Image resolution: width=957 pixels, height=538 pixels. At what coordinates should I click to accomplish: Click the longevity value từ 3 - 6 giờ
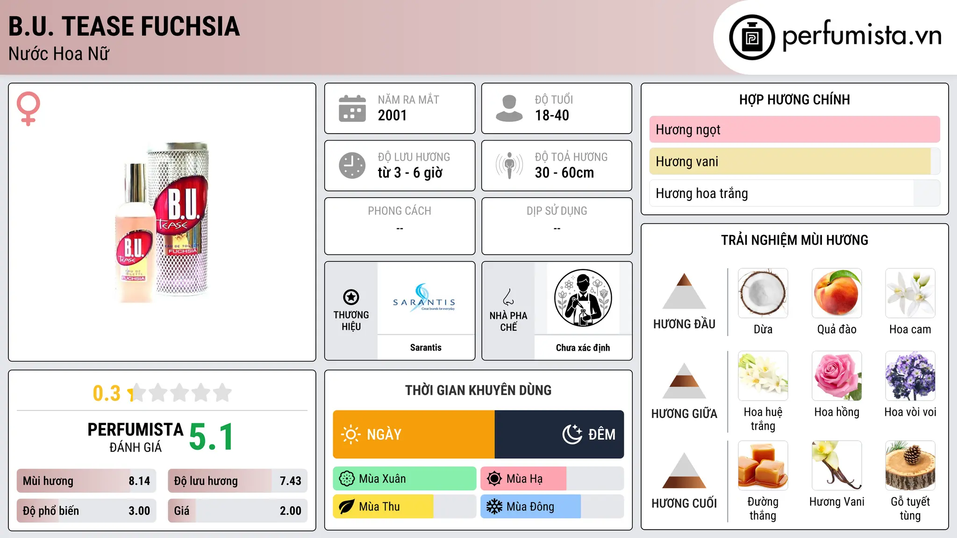[410, 173]
